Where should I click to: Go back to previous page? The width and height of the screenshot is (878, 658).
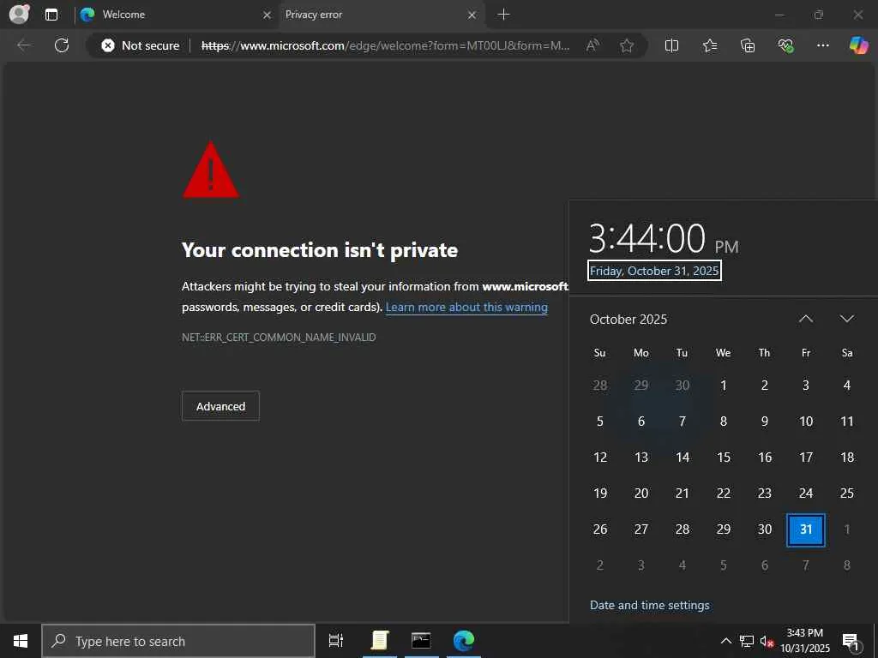[x=24, y=45]
